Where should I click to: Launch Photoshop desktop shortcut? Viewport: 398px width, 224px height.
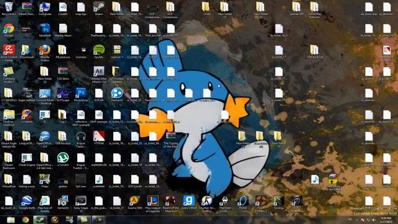point(81,95)
